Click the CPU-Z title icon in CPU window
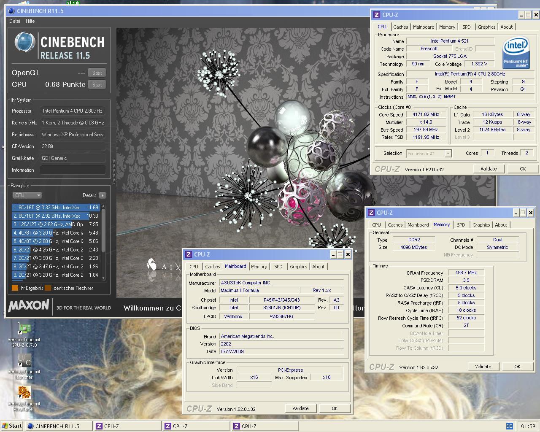 click(377, 15)
